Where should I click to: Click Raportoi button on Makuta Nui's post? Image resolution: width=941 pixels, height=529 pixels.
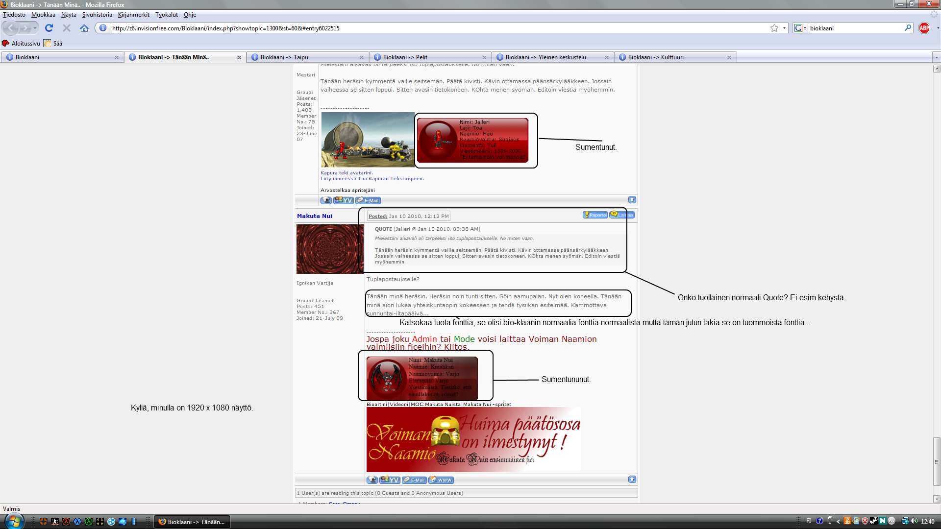pos(595,215)
